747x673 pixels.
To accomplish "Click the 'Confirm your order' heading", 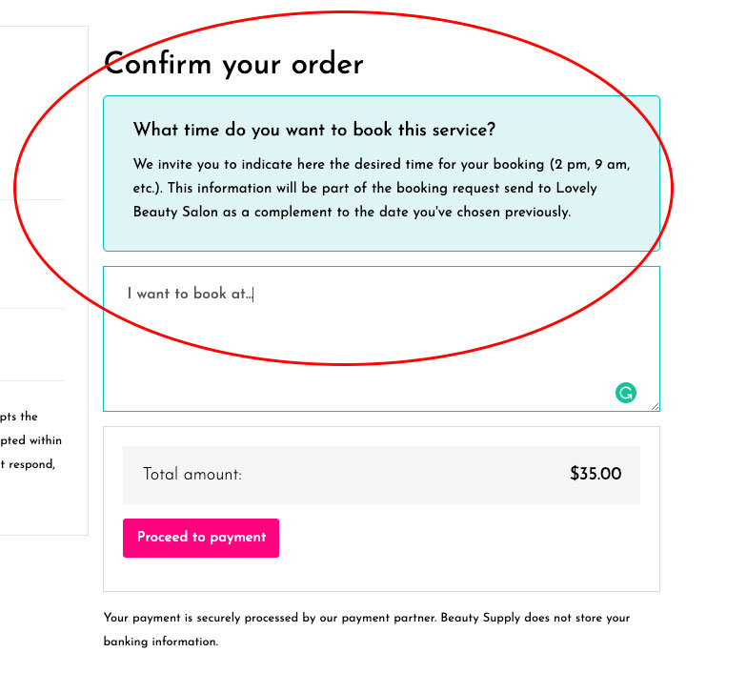I will [x=233, y=64].
